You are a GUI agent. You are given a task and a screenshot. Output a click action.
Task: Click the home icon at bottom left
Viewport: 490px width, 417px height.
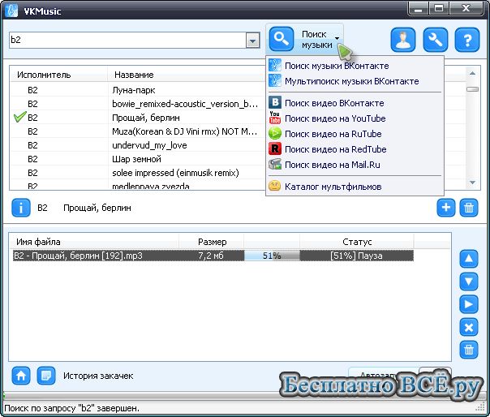coord(21,376)
